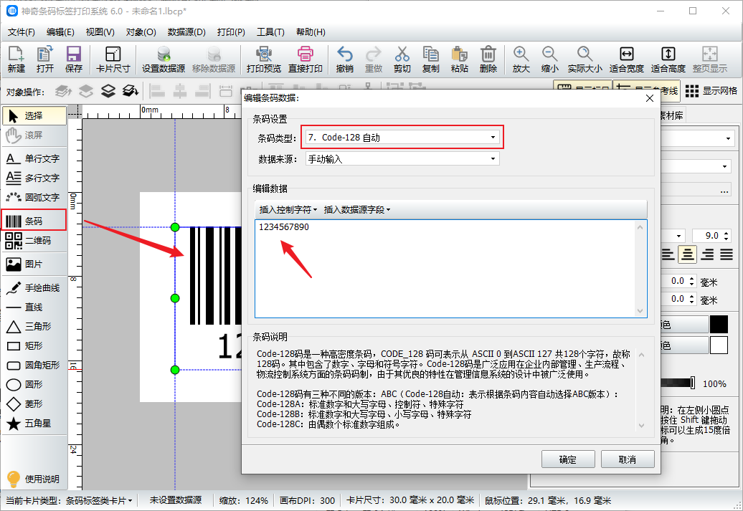Set right text alignment in right panel

point(707,255)
